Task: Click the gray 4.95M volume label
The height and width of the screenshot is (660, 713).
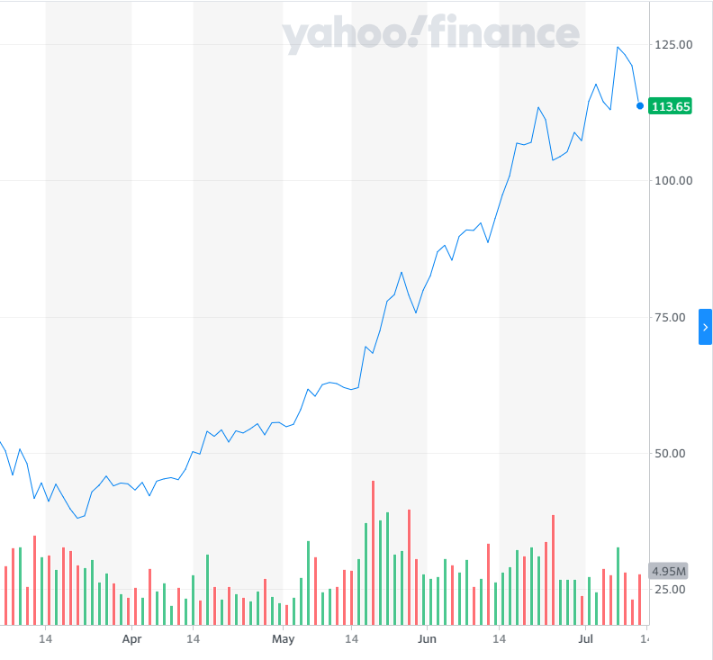Action: (669, 572)
